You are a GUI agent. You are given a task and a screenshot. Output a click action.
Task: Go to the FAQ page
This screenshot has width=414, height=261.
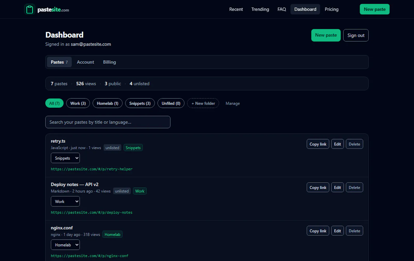coord(282,9)
